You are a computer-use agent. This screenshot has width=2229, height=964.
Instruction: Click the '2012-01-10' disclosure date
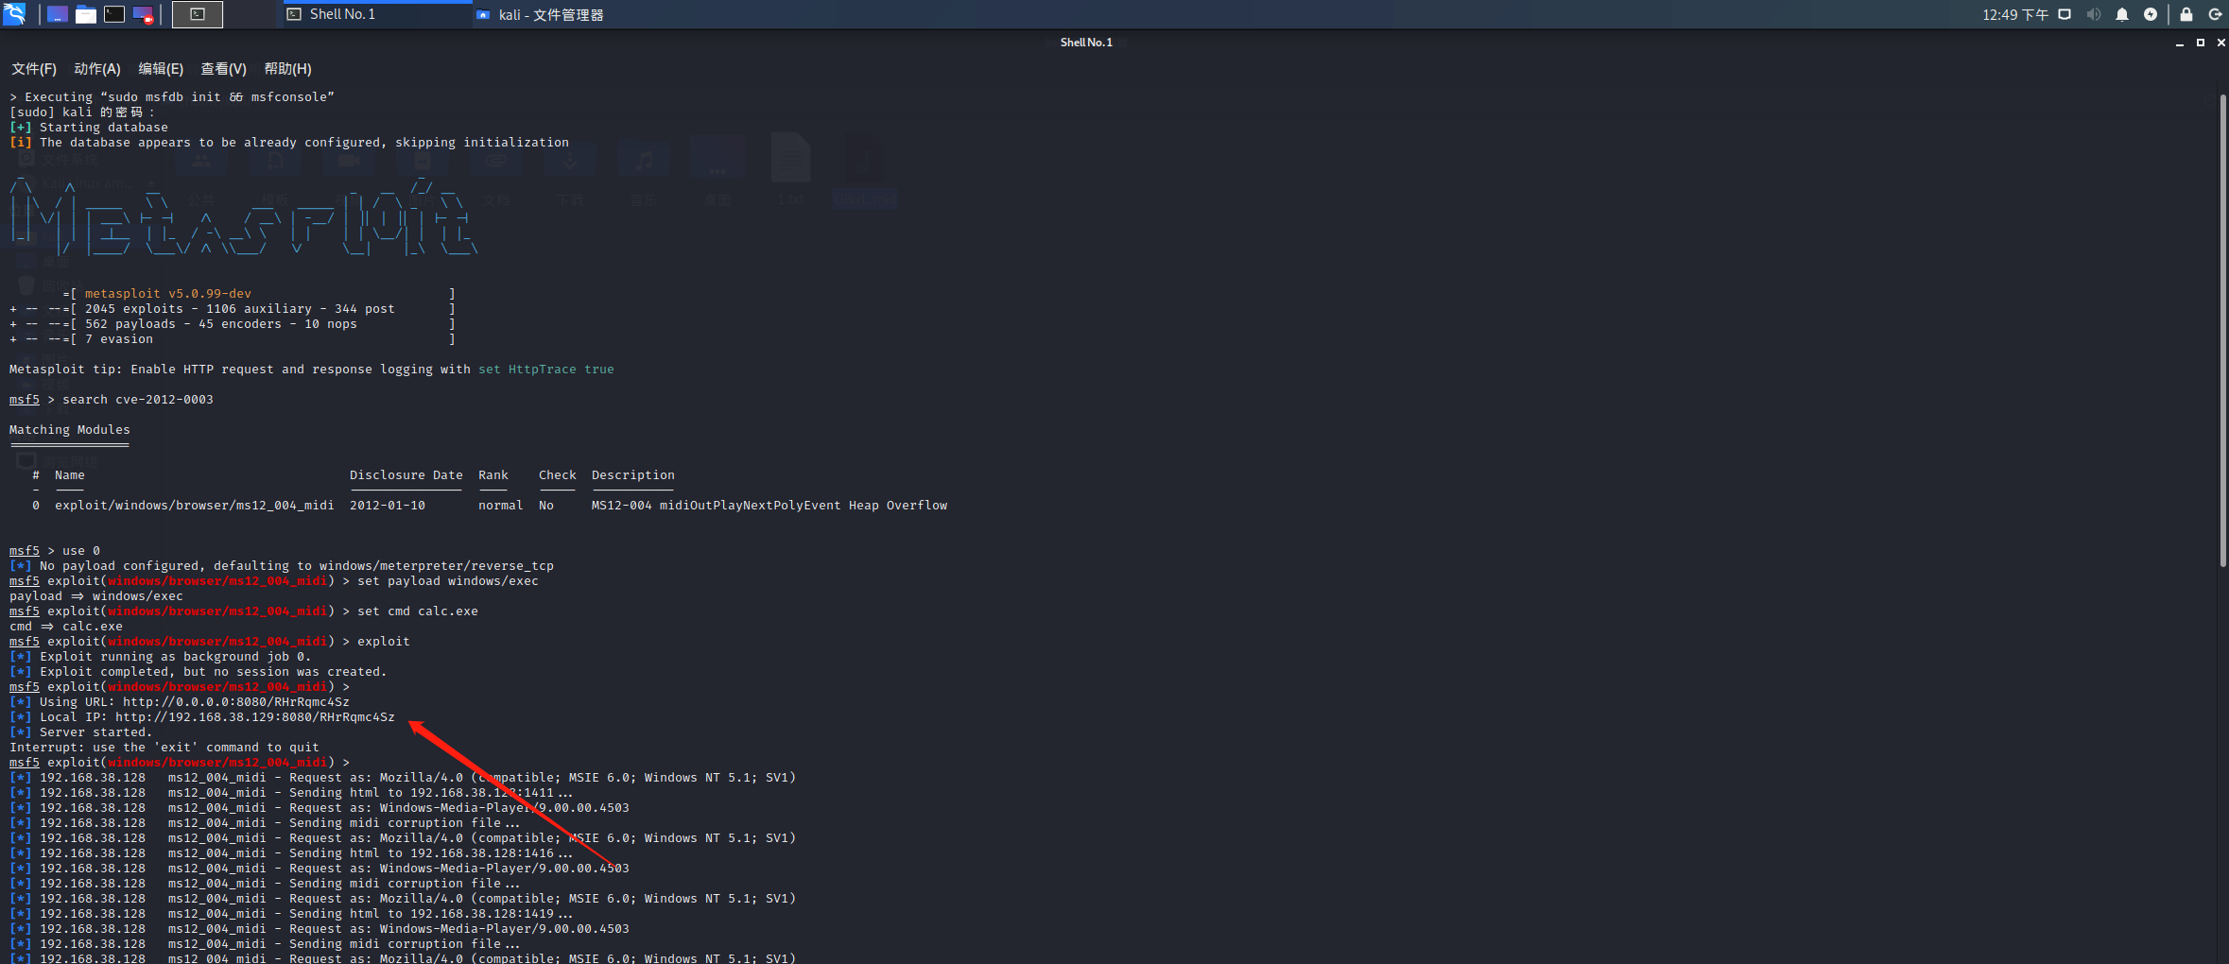click(x=388, y=506)
